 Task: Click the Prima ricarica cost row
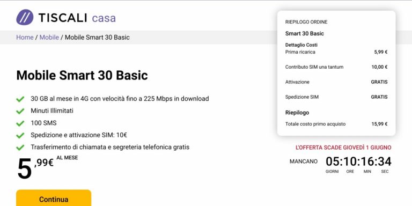tap(336, 52)
